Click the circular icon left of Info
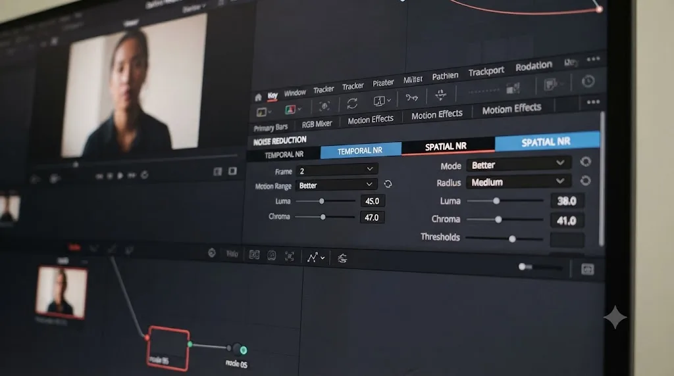Viewport: 674px width, 376px height. 212,253
